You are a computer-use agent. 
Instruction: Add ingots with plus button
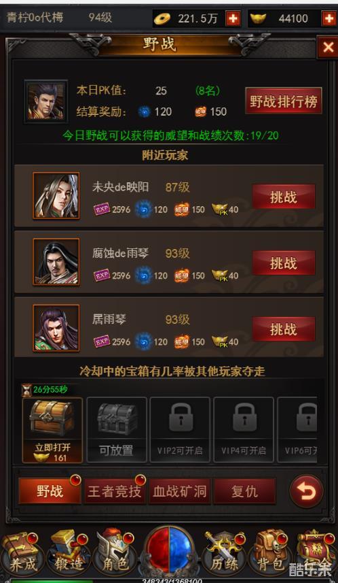click(328, 18)
